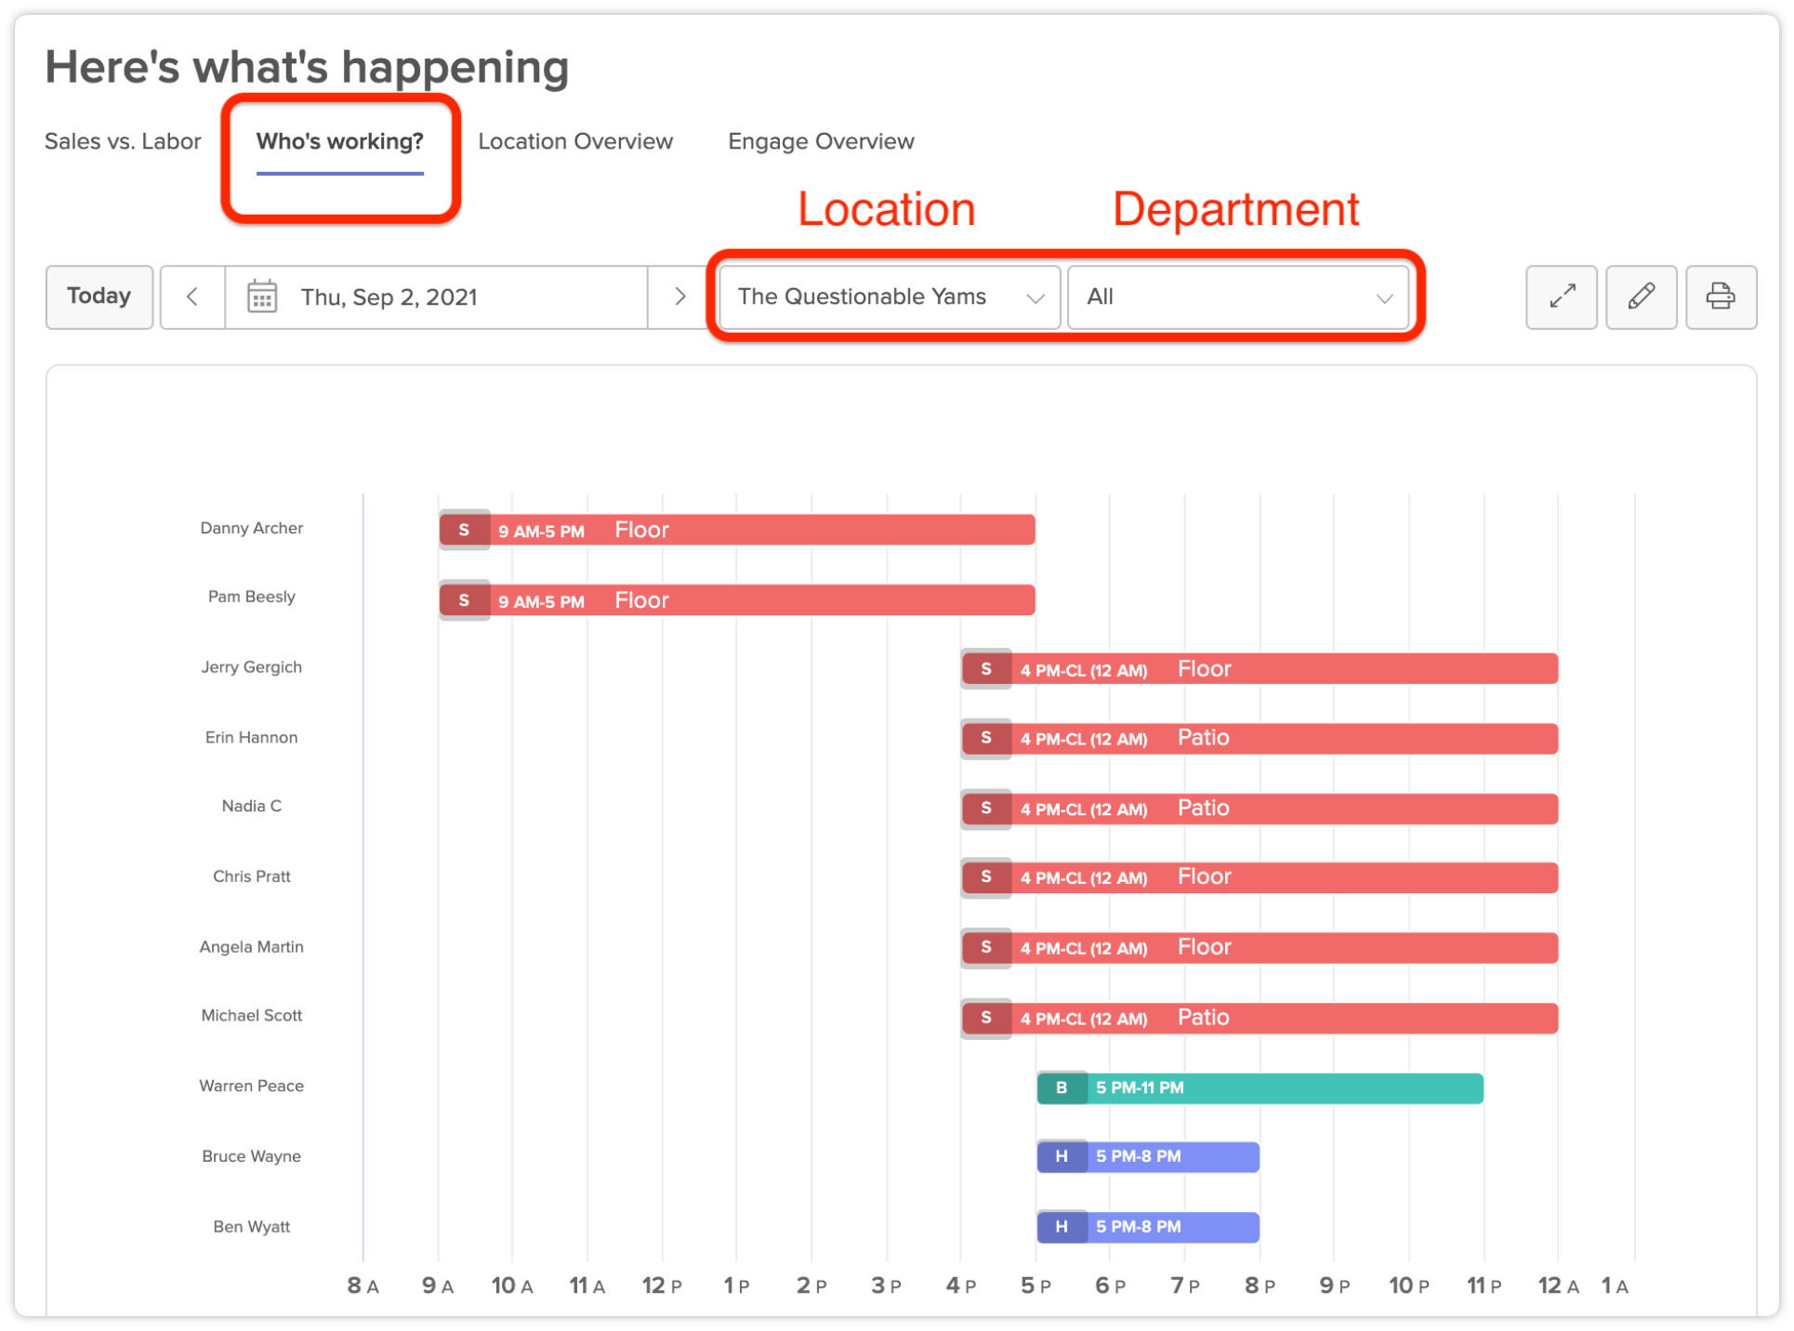Click the name Erin Hannon
Image resolution: width=1794 pixels, height=1331 pixels.
click(x=251, y=737)
